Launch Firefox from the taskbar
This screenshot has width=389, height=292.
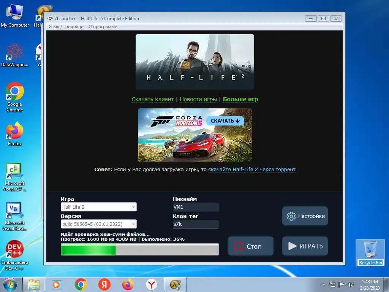[x=128, y=284]
